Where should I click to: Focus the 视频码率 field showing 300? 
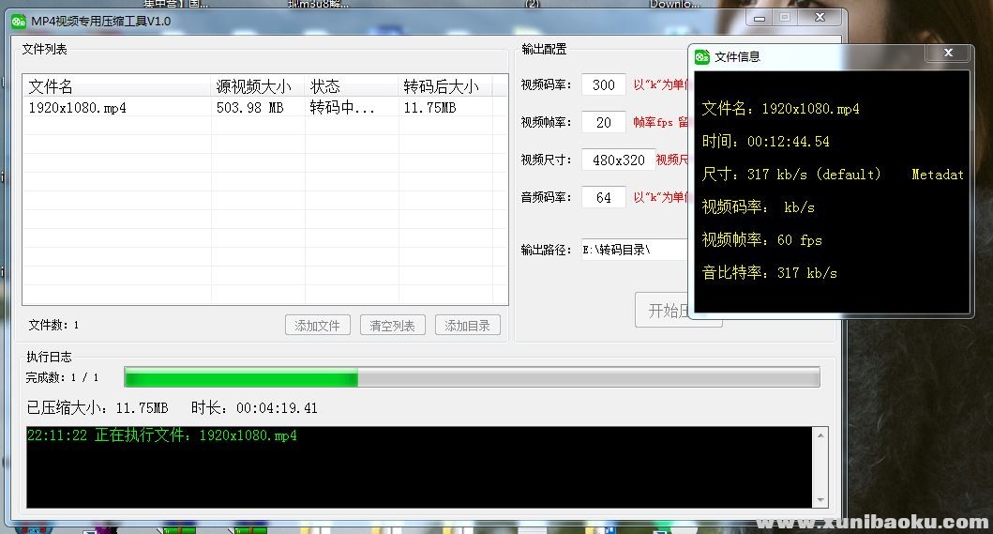tap(604, 85)
